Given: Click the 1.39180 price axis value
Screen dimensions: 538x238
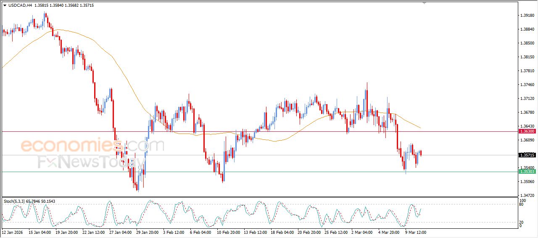Looking at the screenshot, I should (x=527, y=16).
